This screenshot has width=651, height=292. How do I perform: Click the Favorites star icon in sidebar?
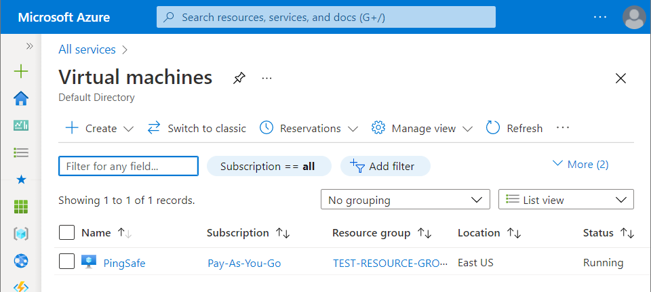[x=21, y=180]
